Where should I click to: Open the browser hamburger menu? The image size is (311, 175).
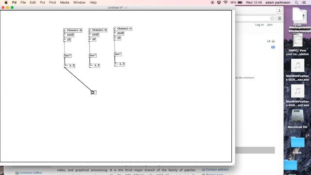279,18
